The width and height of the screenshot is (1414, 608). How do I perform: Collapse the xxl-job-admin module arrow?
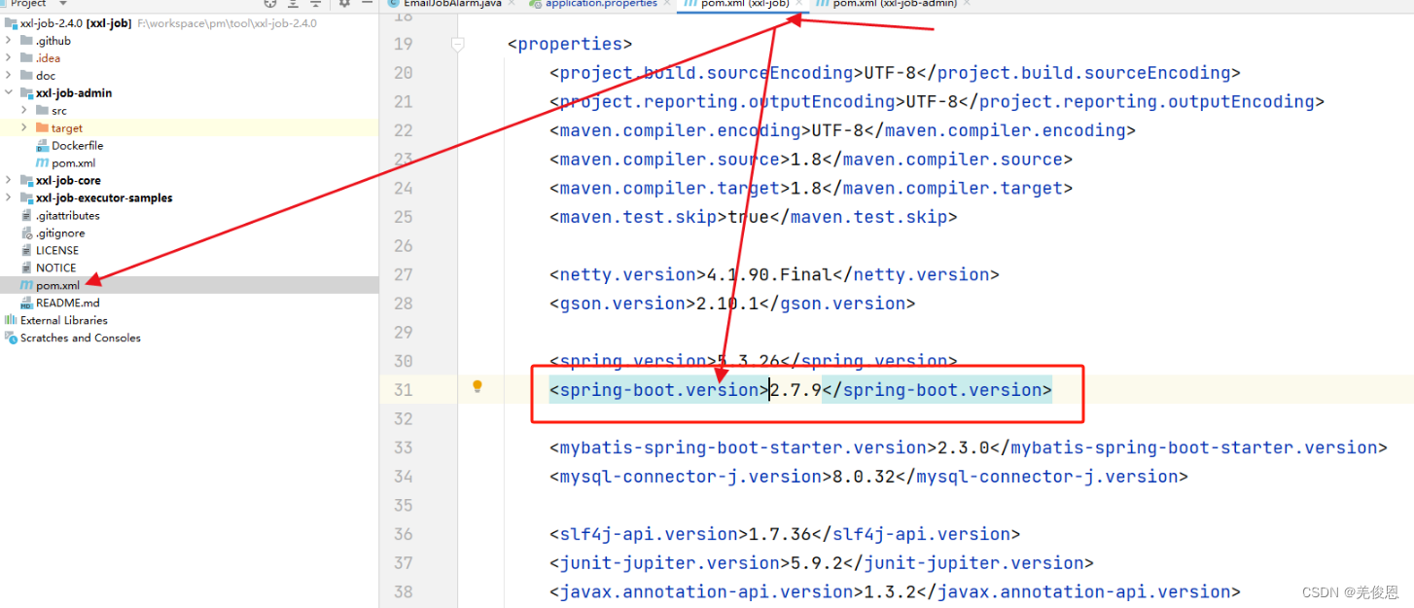9,93
